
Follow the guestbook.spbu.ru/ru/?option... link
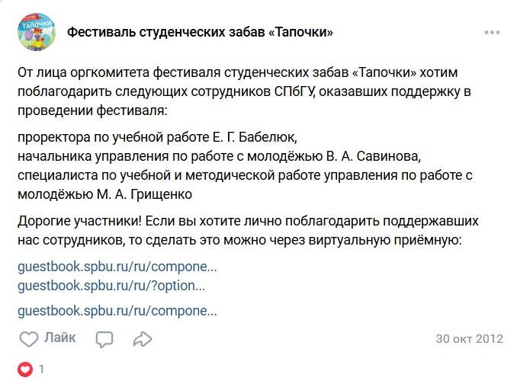pos(111,286)
